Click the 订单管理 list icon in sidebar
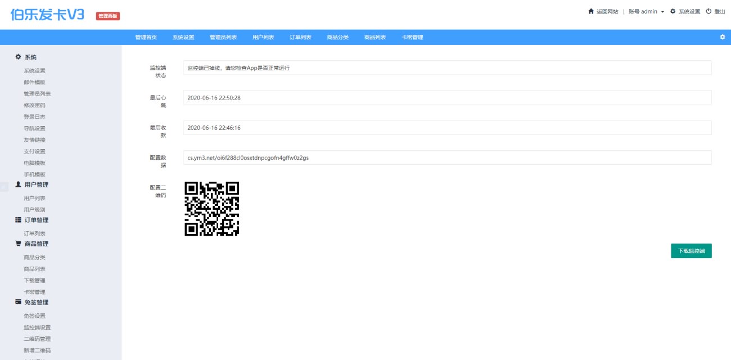This screenshot has width=731, height=360. (18, 220)
